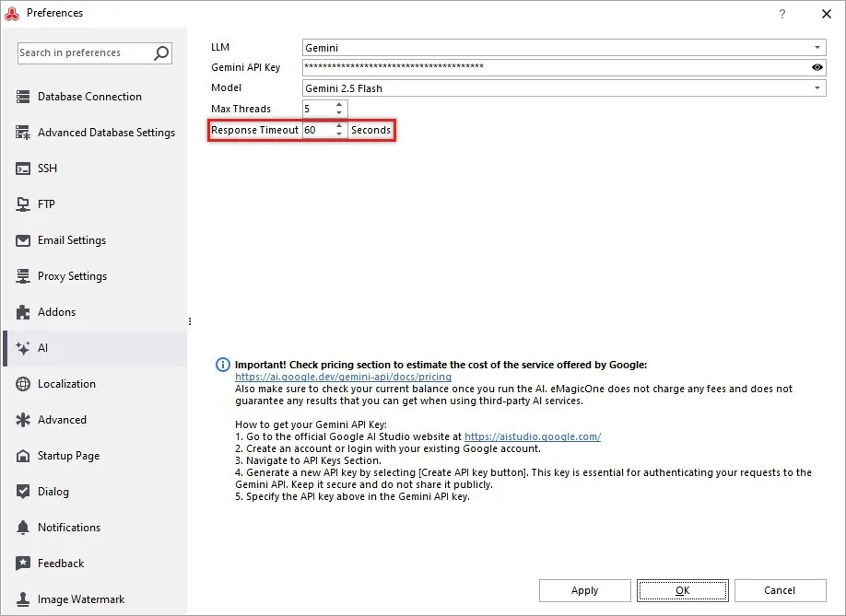The height and width of the screenshot is (616, 846).
Task: Click the Search in preferences field
Action: tap(83, 53)
